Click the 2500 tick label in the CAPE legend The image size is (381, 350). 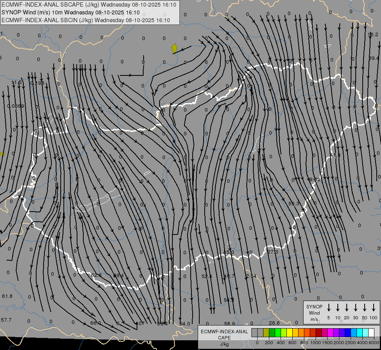click(x=350, y=343)
